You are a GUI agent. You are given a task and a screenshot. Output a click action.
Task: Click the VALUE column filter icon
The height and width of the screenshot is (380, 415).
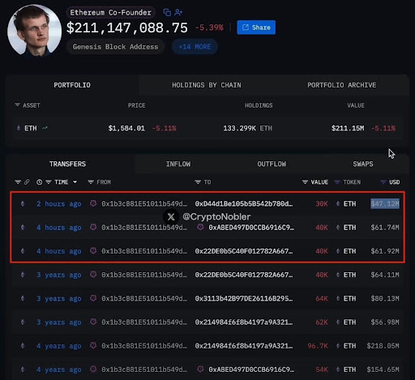click(x=305, y=182)
